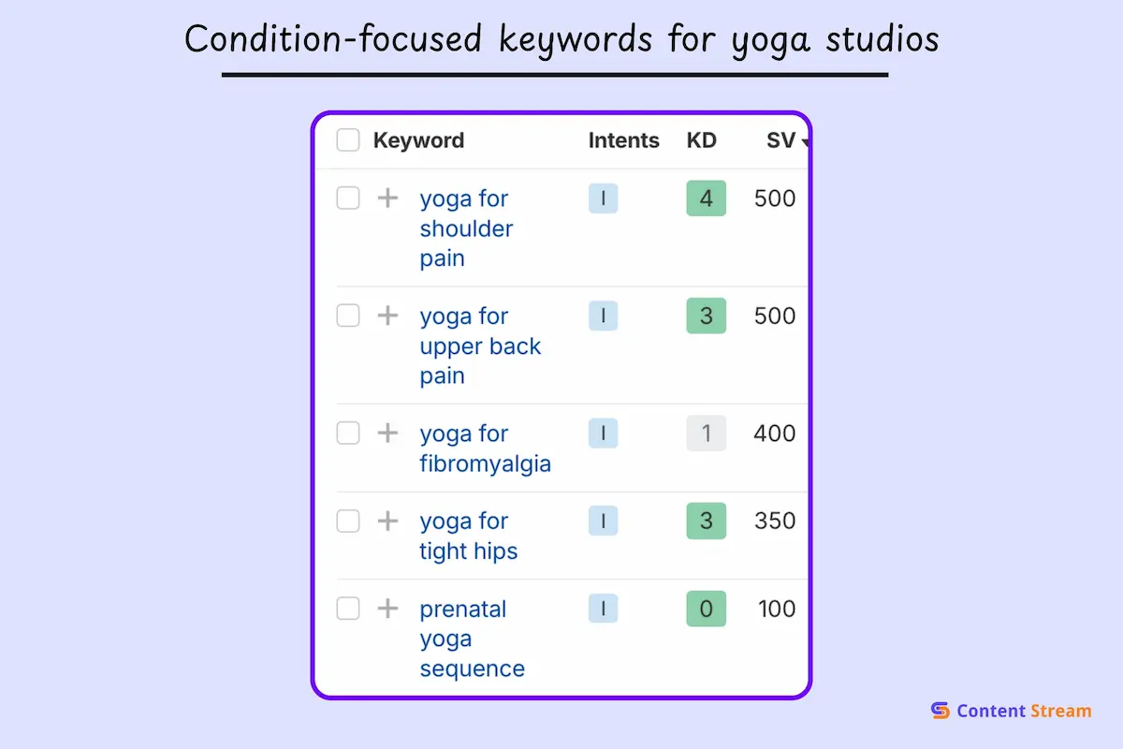Image resolution: width=1123 pixels, height=749 pixels.
Task: Click plus icon beside prenatal yoga sequence
Action: point(387,609)
